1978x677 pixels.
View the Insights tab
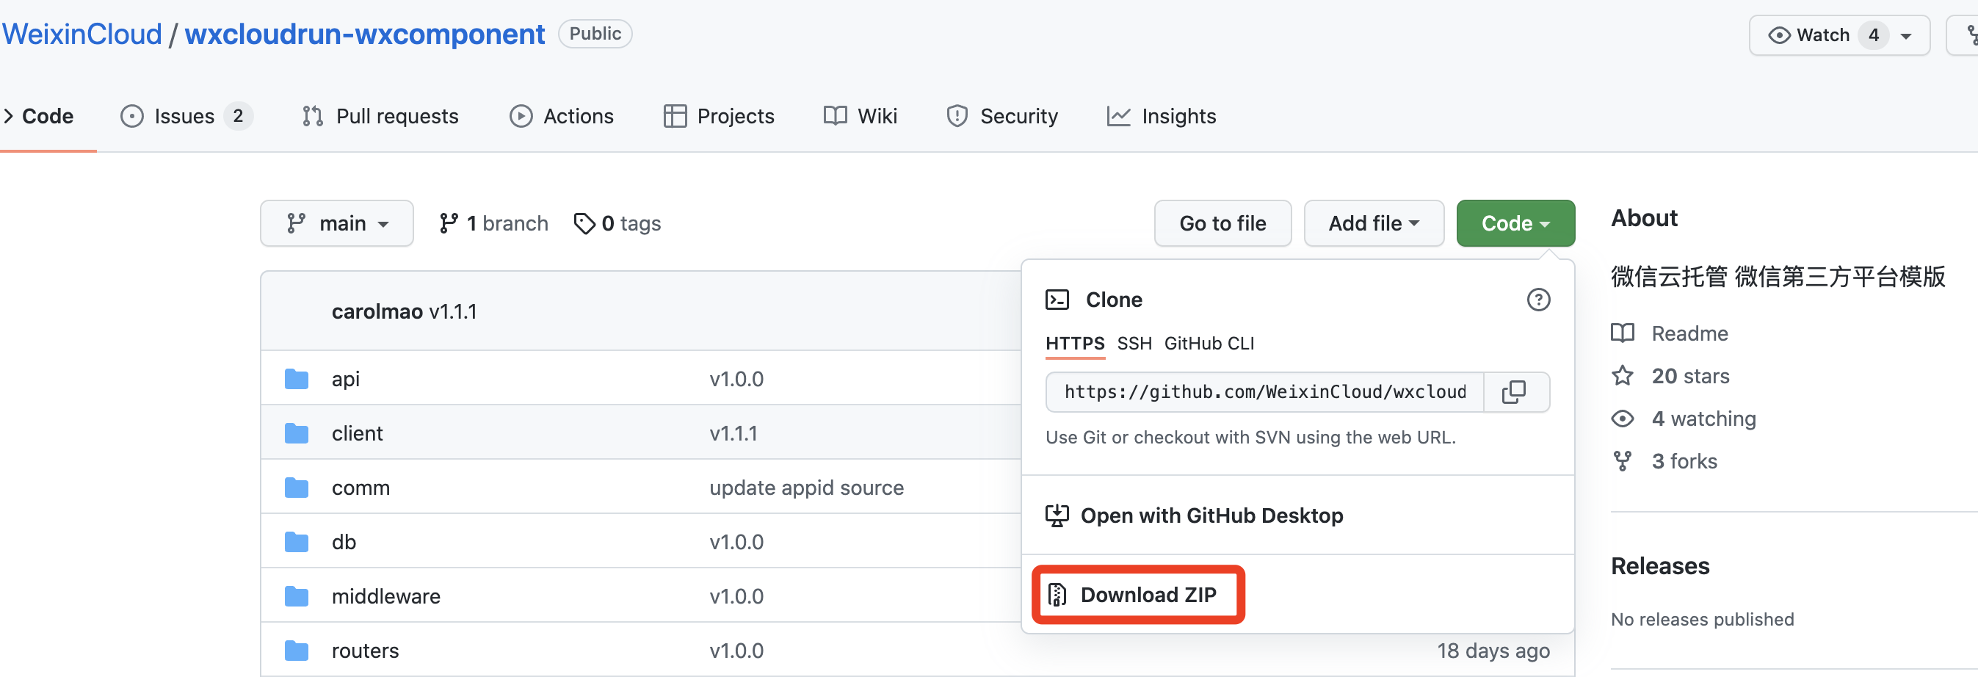1161,116
